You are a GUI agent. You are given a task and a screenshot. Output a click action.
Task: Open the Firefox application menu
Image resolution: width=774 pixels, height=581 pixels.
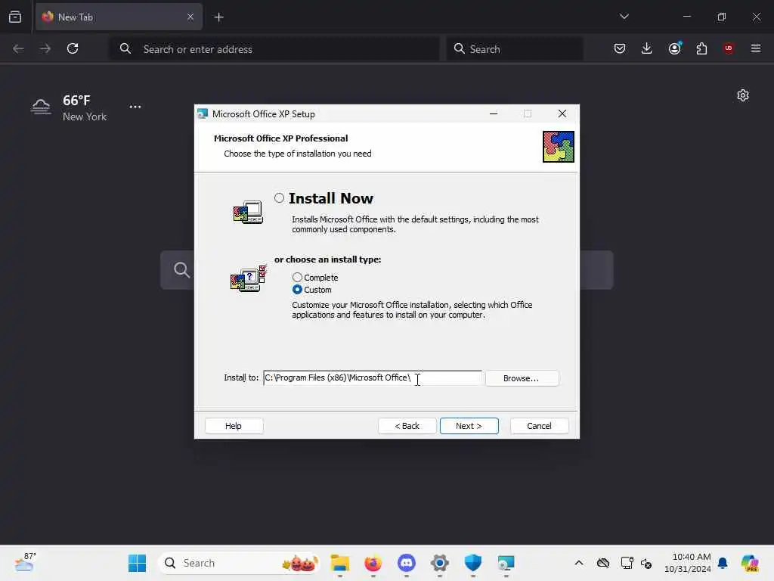(x=756, y=48)
